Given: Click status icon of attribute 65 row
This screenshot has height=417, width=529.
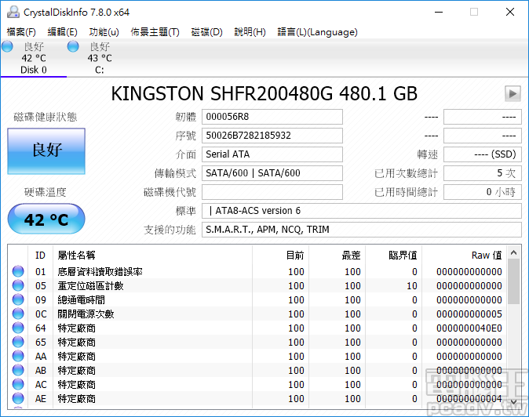Looking at the screenshot, I should (x=18, y=342).
